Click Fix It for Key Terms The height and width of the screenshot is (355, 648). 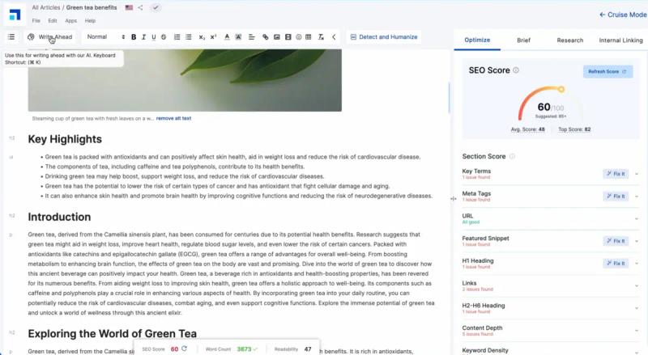coord(616,174)
